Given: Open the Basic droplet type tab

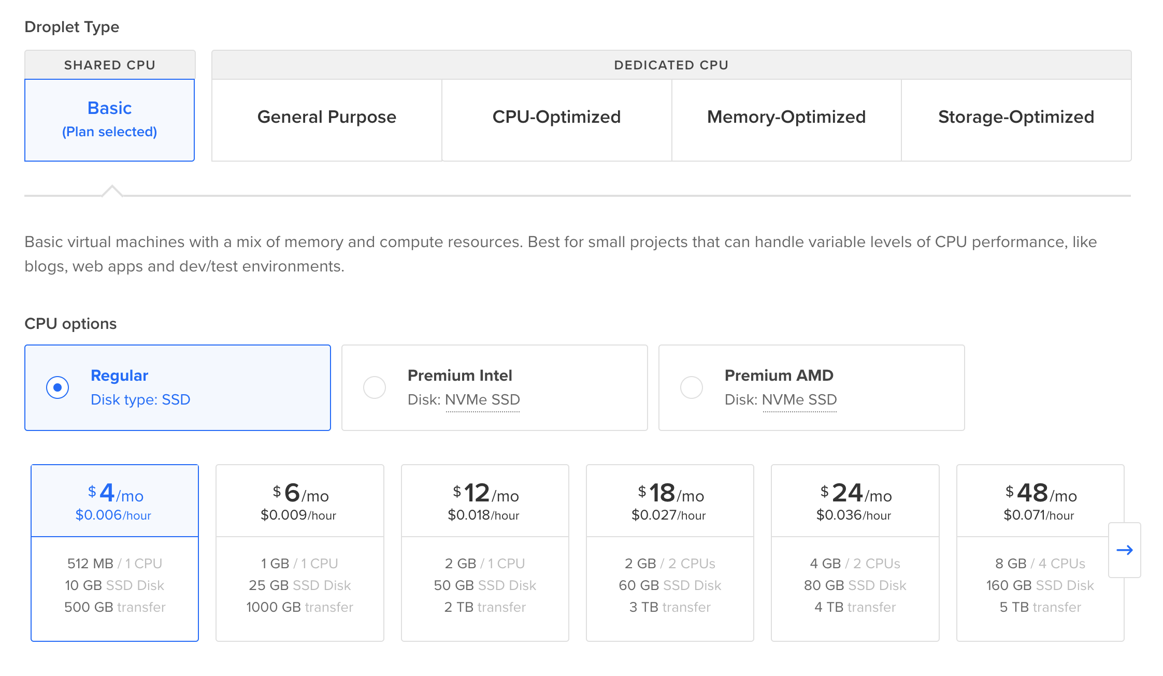Looking at the screenshot, I should 110,120.
